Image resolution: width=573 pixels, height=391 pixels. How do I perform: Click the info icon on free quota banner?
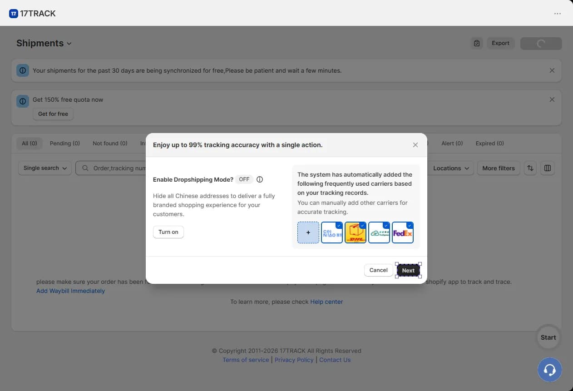click(23, 101)
